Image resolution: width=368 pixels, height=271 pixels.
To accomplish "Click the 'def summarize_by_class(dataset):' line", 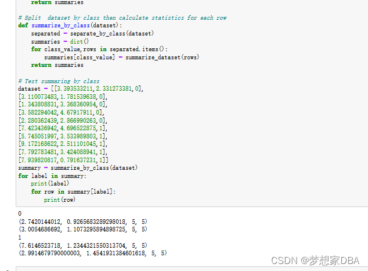I will [x=70, y=26].
